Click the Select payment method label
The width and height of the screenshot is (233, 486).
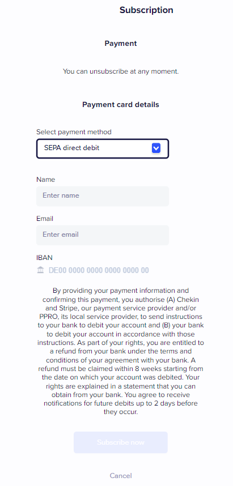click(x=74, y=132)
